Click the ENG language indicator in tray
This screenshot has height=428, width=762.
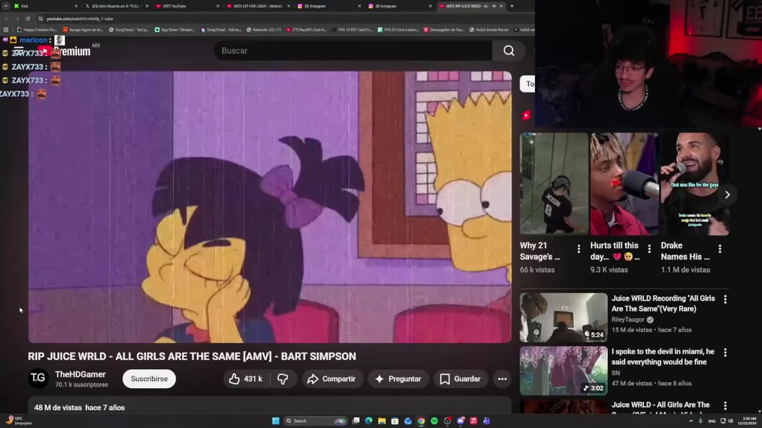[712, 421]
